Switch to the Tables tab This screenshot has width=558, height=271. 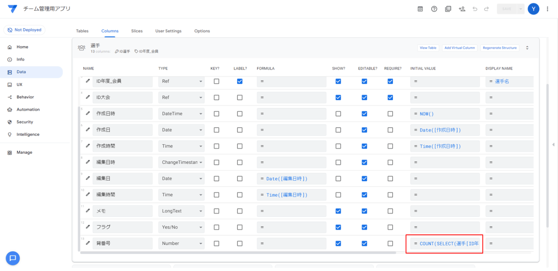[x=82, y=31]
